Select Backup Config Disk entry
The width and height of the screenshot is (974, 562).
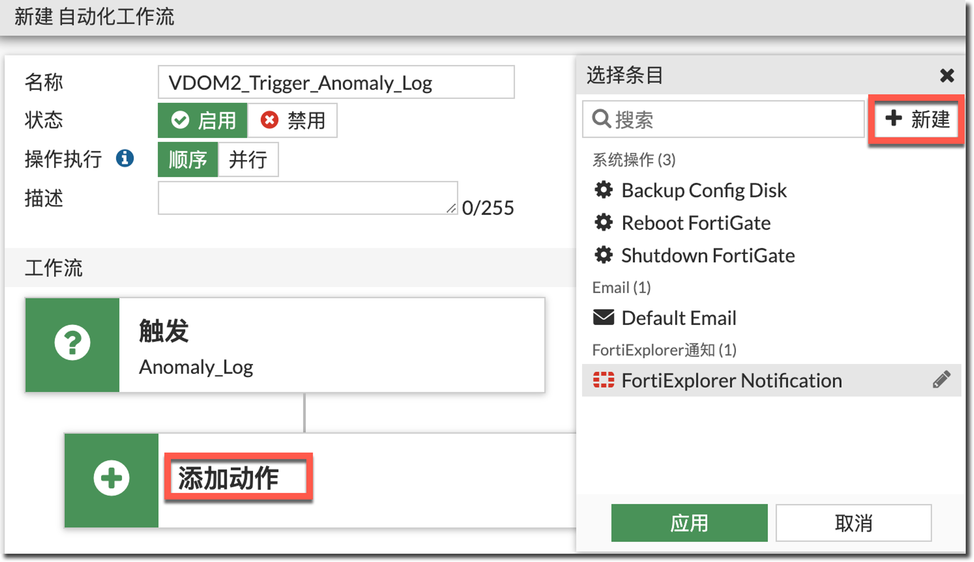(704, 191)
